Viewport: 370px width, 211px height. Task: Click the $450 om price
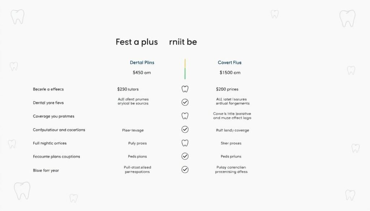142,72
